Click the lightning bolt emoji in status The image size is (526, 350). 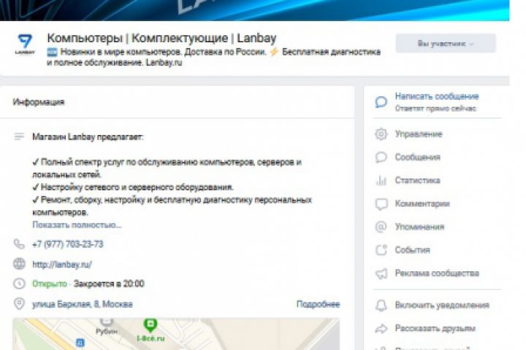pos(274,52)
